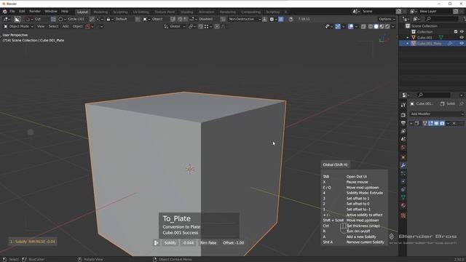Viewport: 466px width, 262px height.
Task: Open the Object Mode dropdown
Action: click(18, 26)
